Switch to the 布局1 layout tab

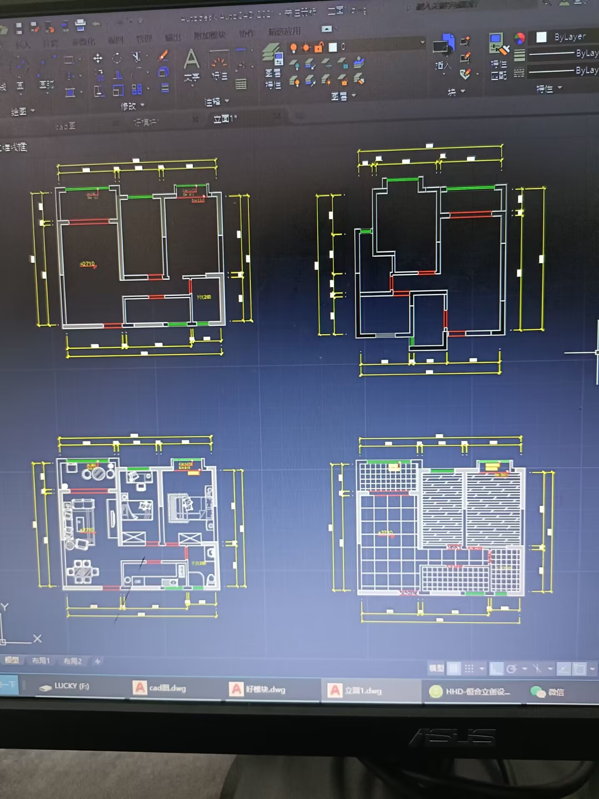pyautogui.click(x=41, y=661)
